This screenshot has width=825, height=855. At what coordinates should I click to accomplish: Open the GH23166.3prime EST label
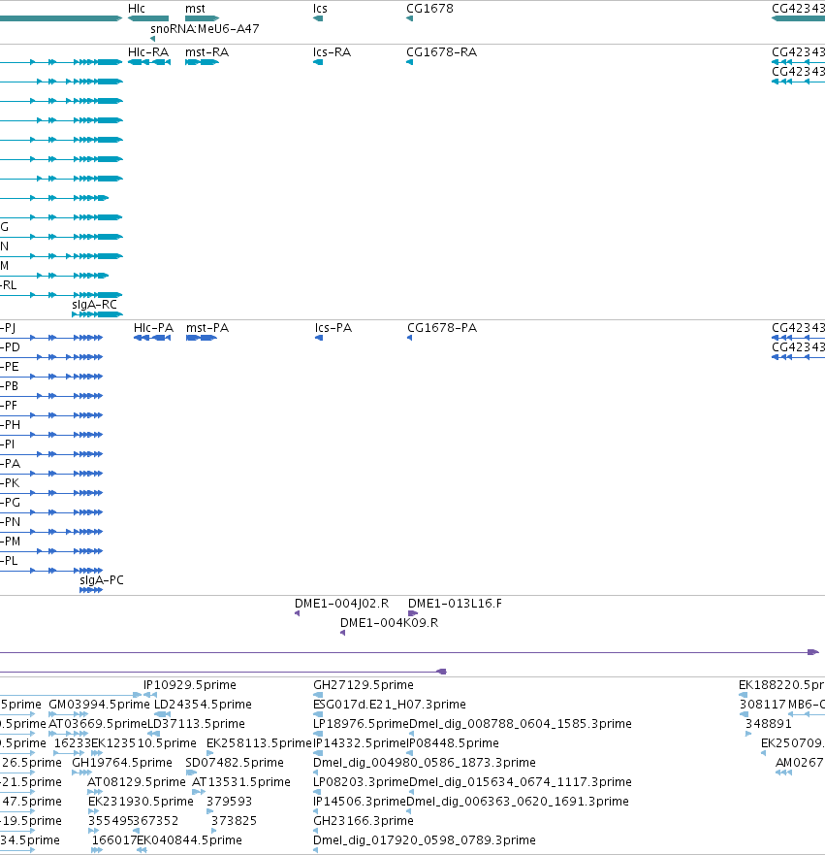(364, 821)
